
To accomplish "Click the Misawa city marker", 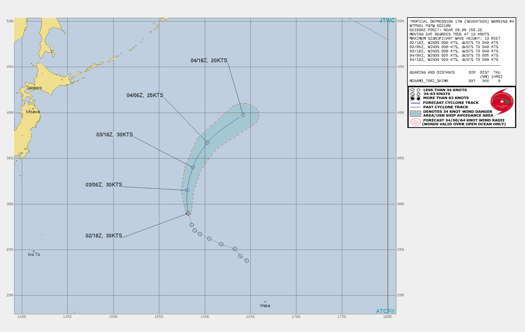I will click(x=33, y=109).
